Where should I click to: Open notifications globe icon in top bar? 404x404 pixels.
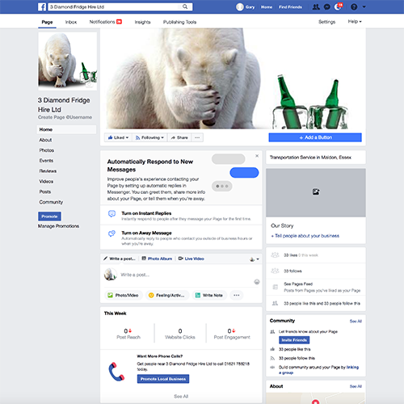point(338,6)
